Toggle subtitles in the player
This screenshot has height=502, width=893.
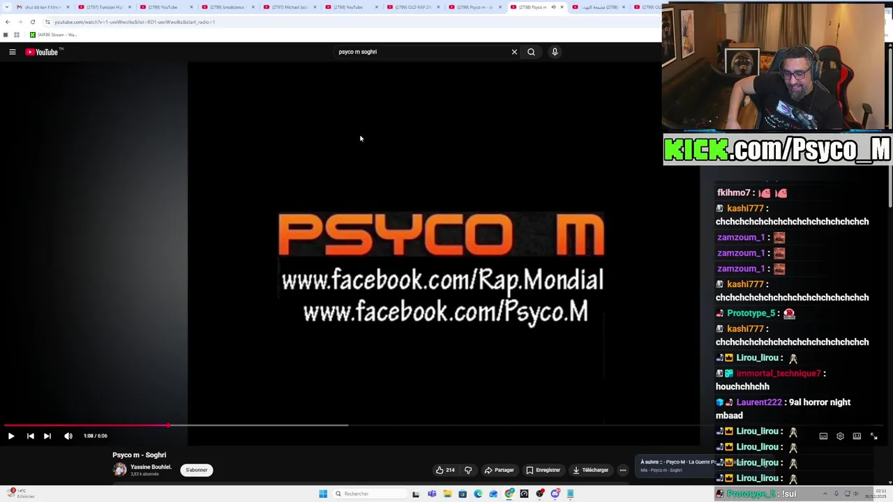(x=823, y=436)
